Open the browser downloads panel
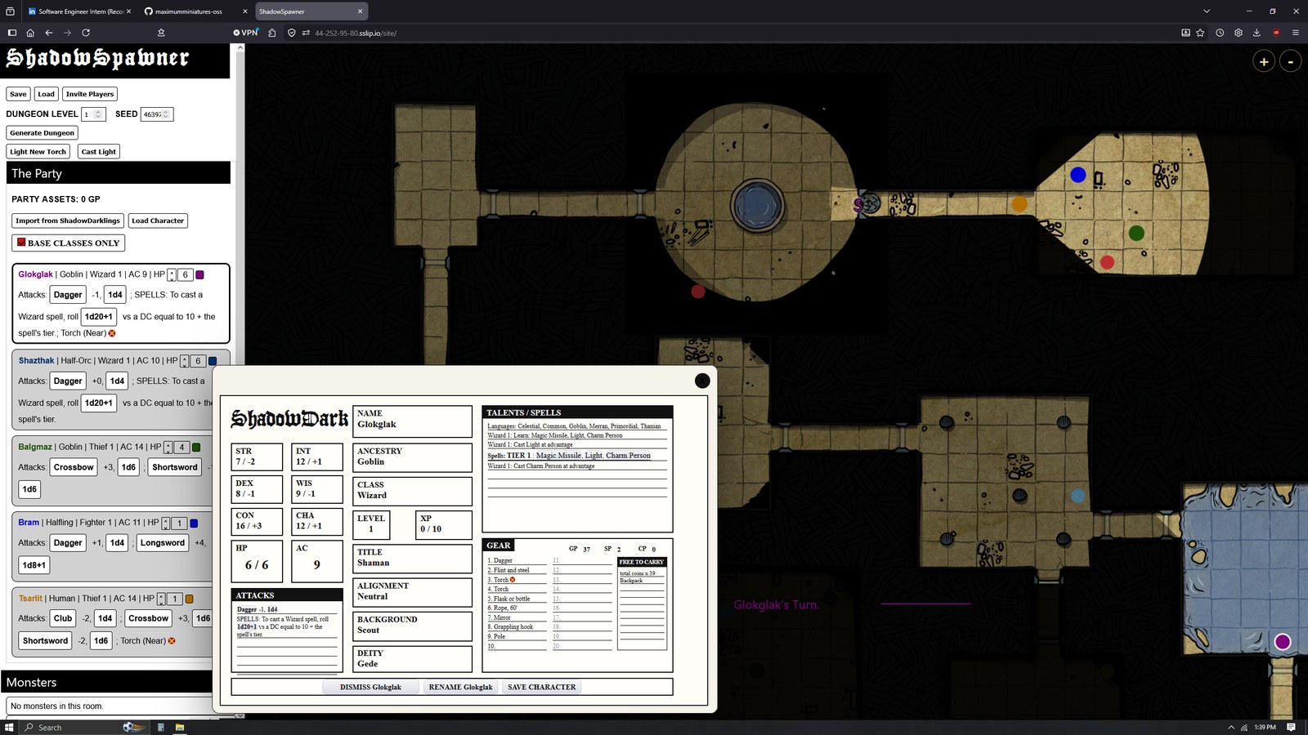 (1256, 33)
